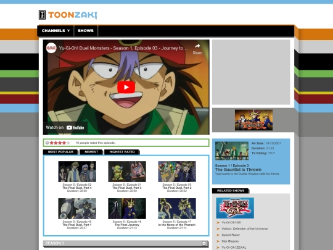Click 'The Final Duel, Part 2' title link

point(177,188)
